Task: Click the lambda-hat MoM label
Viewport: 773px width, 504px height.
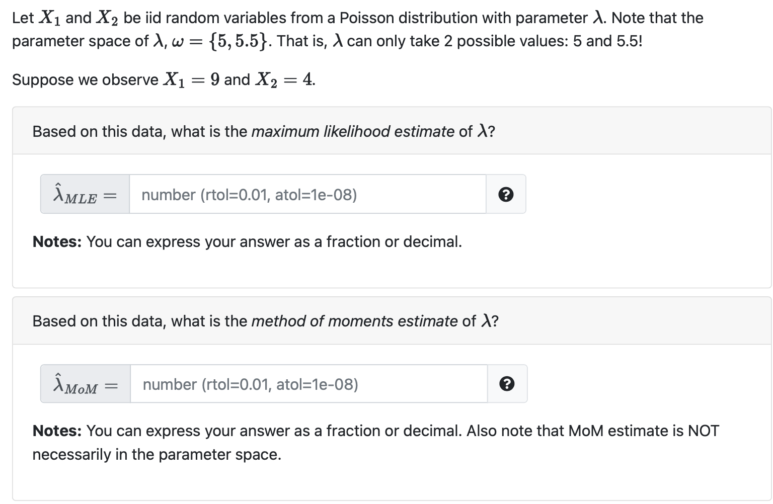Action: coord(86,384)
